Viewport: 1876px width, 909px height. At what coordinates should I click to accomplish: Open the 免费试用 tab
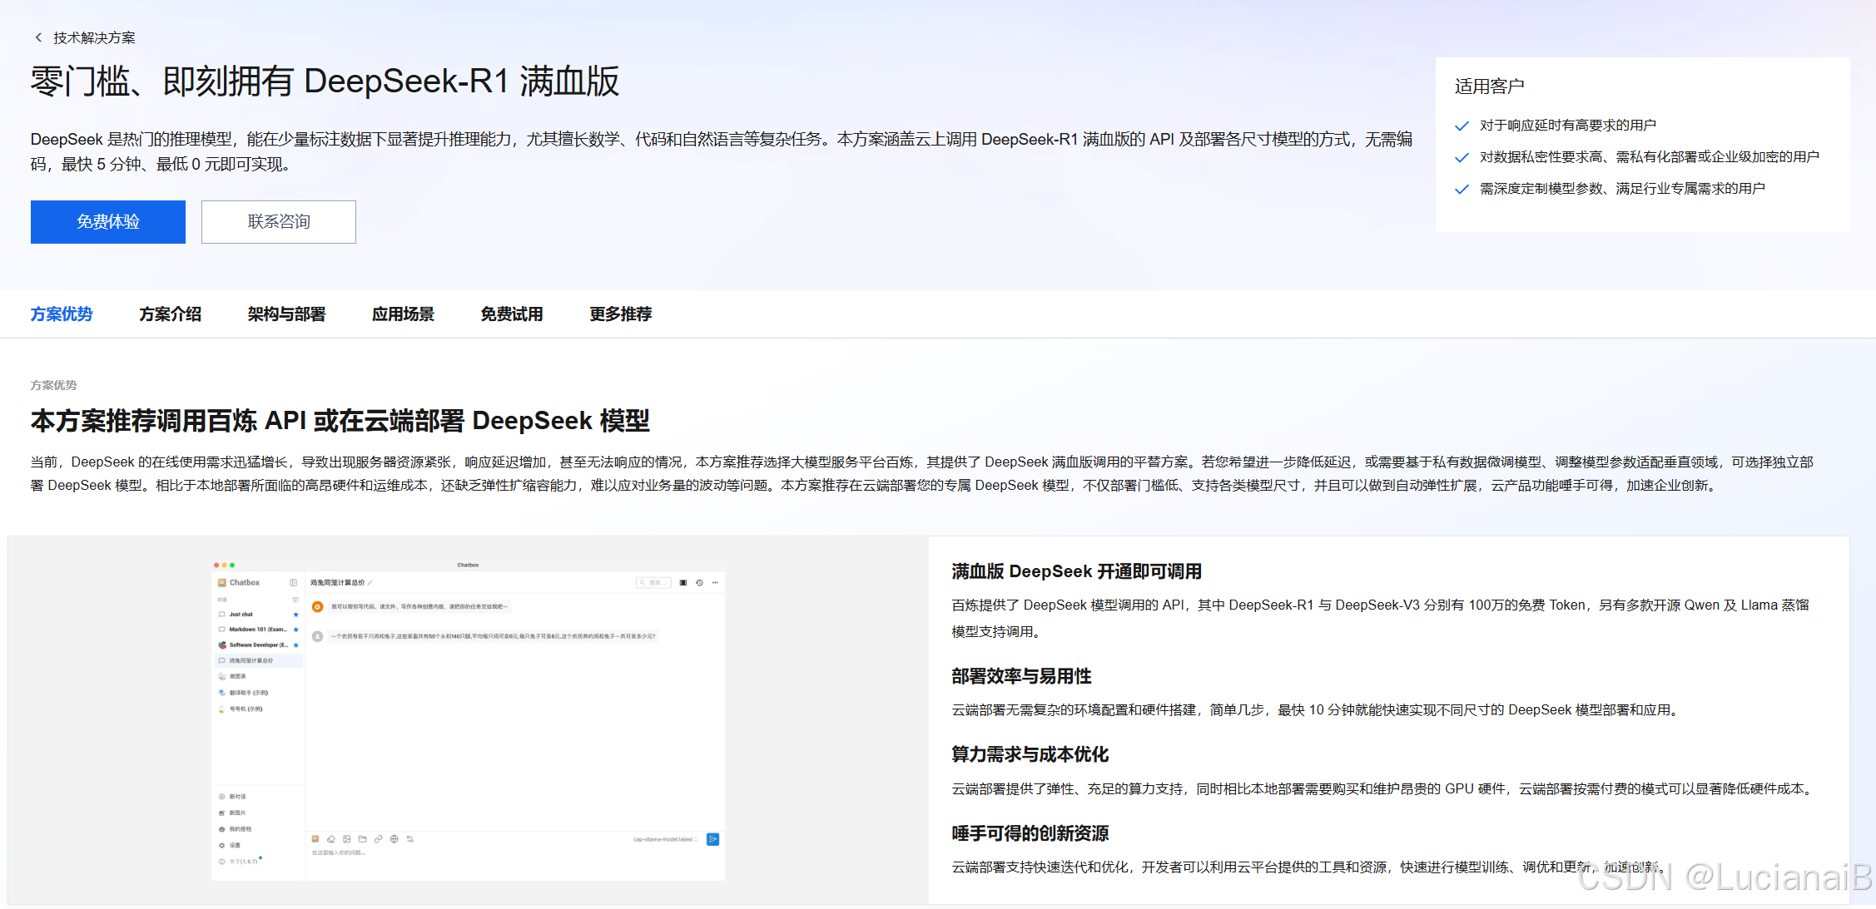(511, 314)
